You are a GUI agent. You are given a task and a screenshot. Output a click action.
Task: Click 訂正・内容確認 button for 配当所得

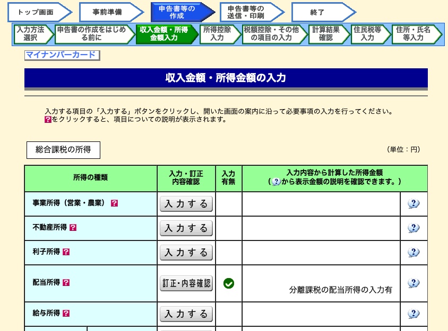(x=186, y=283)
